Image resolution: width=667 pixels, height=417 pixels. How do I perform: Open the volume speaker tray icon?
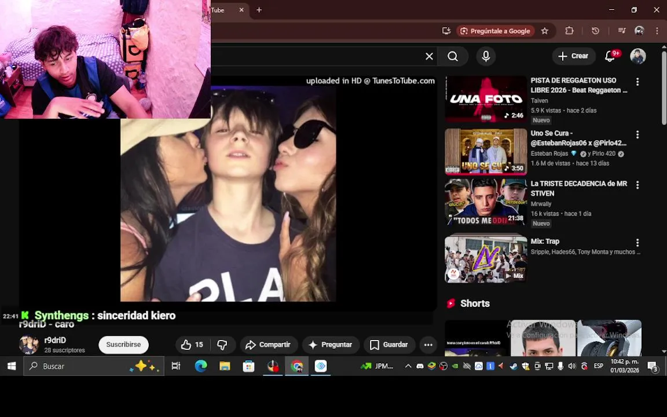571,366
